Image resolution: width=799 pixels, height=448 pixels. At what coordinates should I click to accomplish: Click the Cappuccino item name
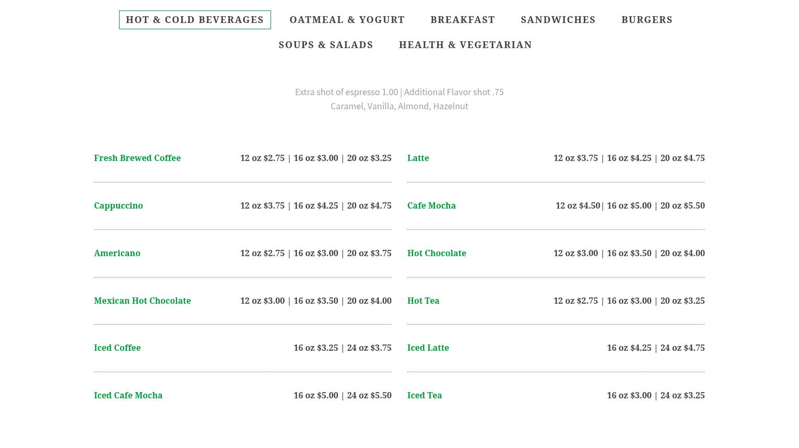coord(119,205)
